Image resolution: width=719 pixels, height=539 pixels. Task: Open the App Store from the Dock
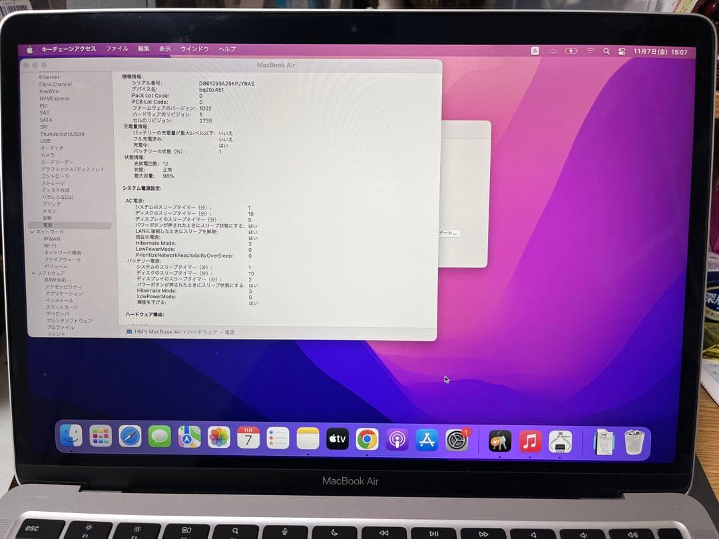427,439
